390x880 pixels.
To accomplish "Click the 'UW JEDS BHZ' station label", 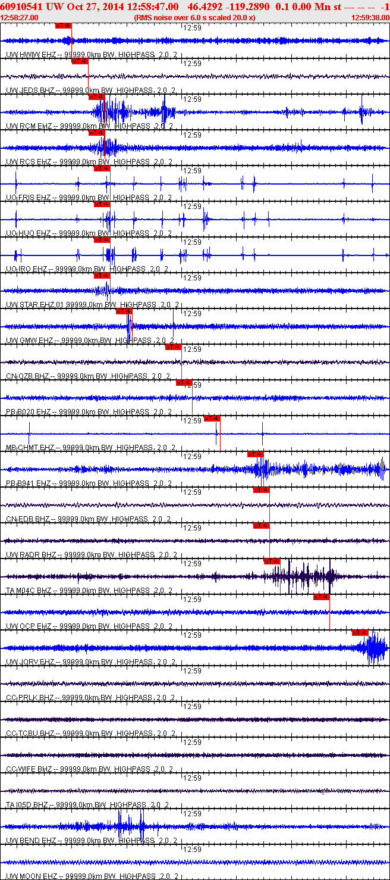I will (x=28, y=91).
